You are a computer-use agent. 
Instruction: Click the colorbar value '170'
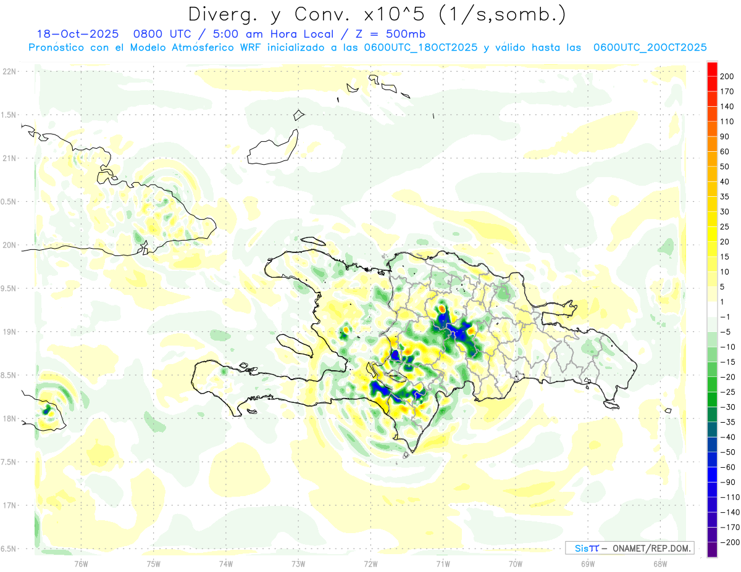pyautogui.click(x=727, y=91)
